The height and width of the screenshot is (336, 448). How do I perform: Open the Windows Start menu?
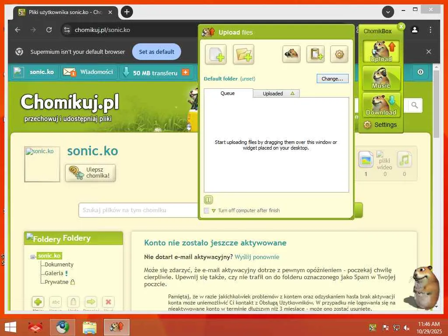click(x=10, y=327)
